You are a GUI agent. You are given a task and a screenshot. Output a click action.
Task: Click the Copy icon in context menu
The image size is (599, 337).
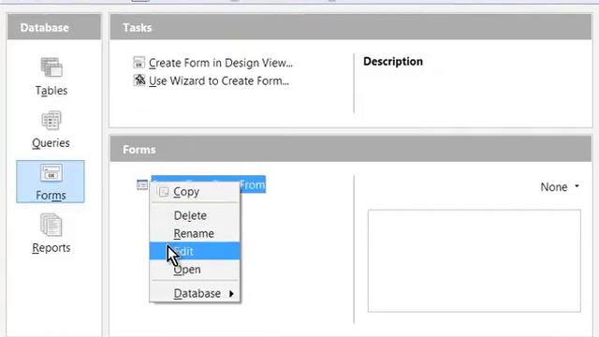[x=164, y=191]
